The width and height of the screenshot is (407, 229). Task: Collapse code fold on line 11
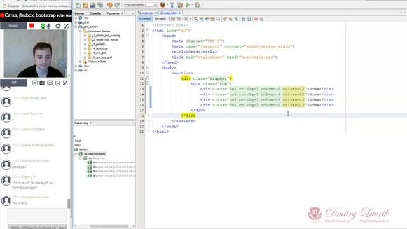click(148, 78)
